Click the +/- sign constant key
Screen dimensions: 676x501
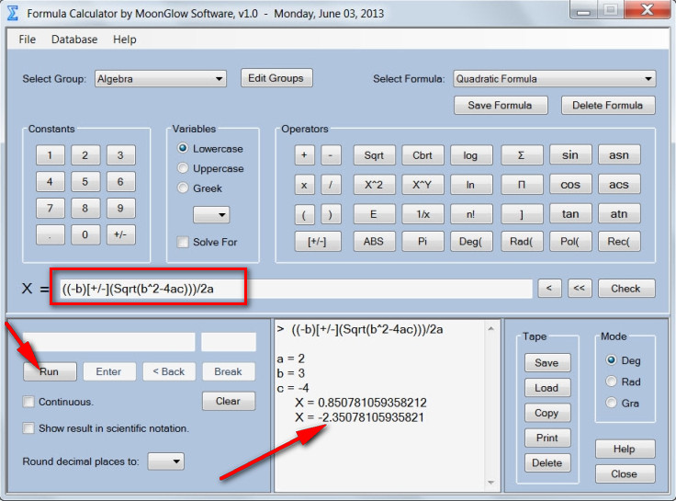click(120, 234)
